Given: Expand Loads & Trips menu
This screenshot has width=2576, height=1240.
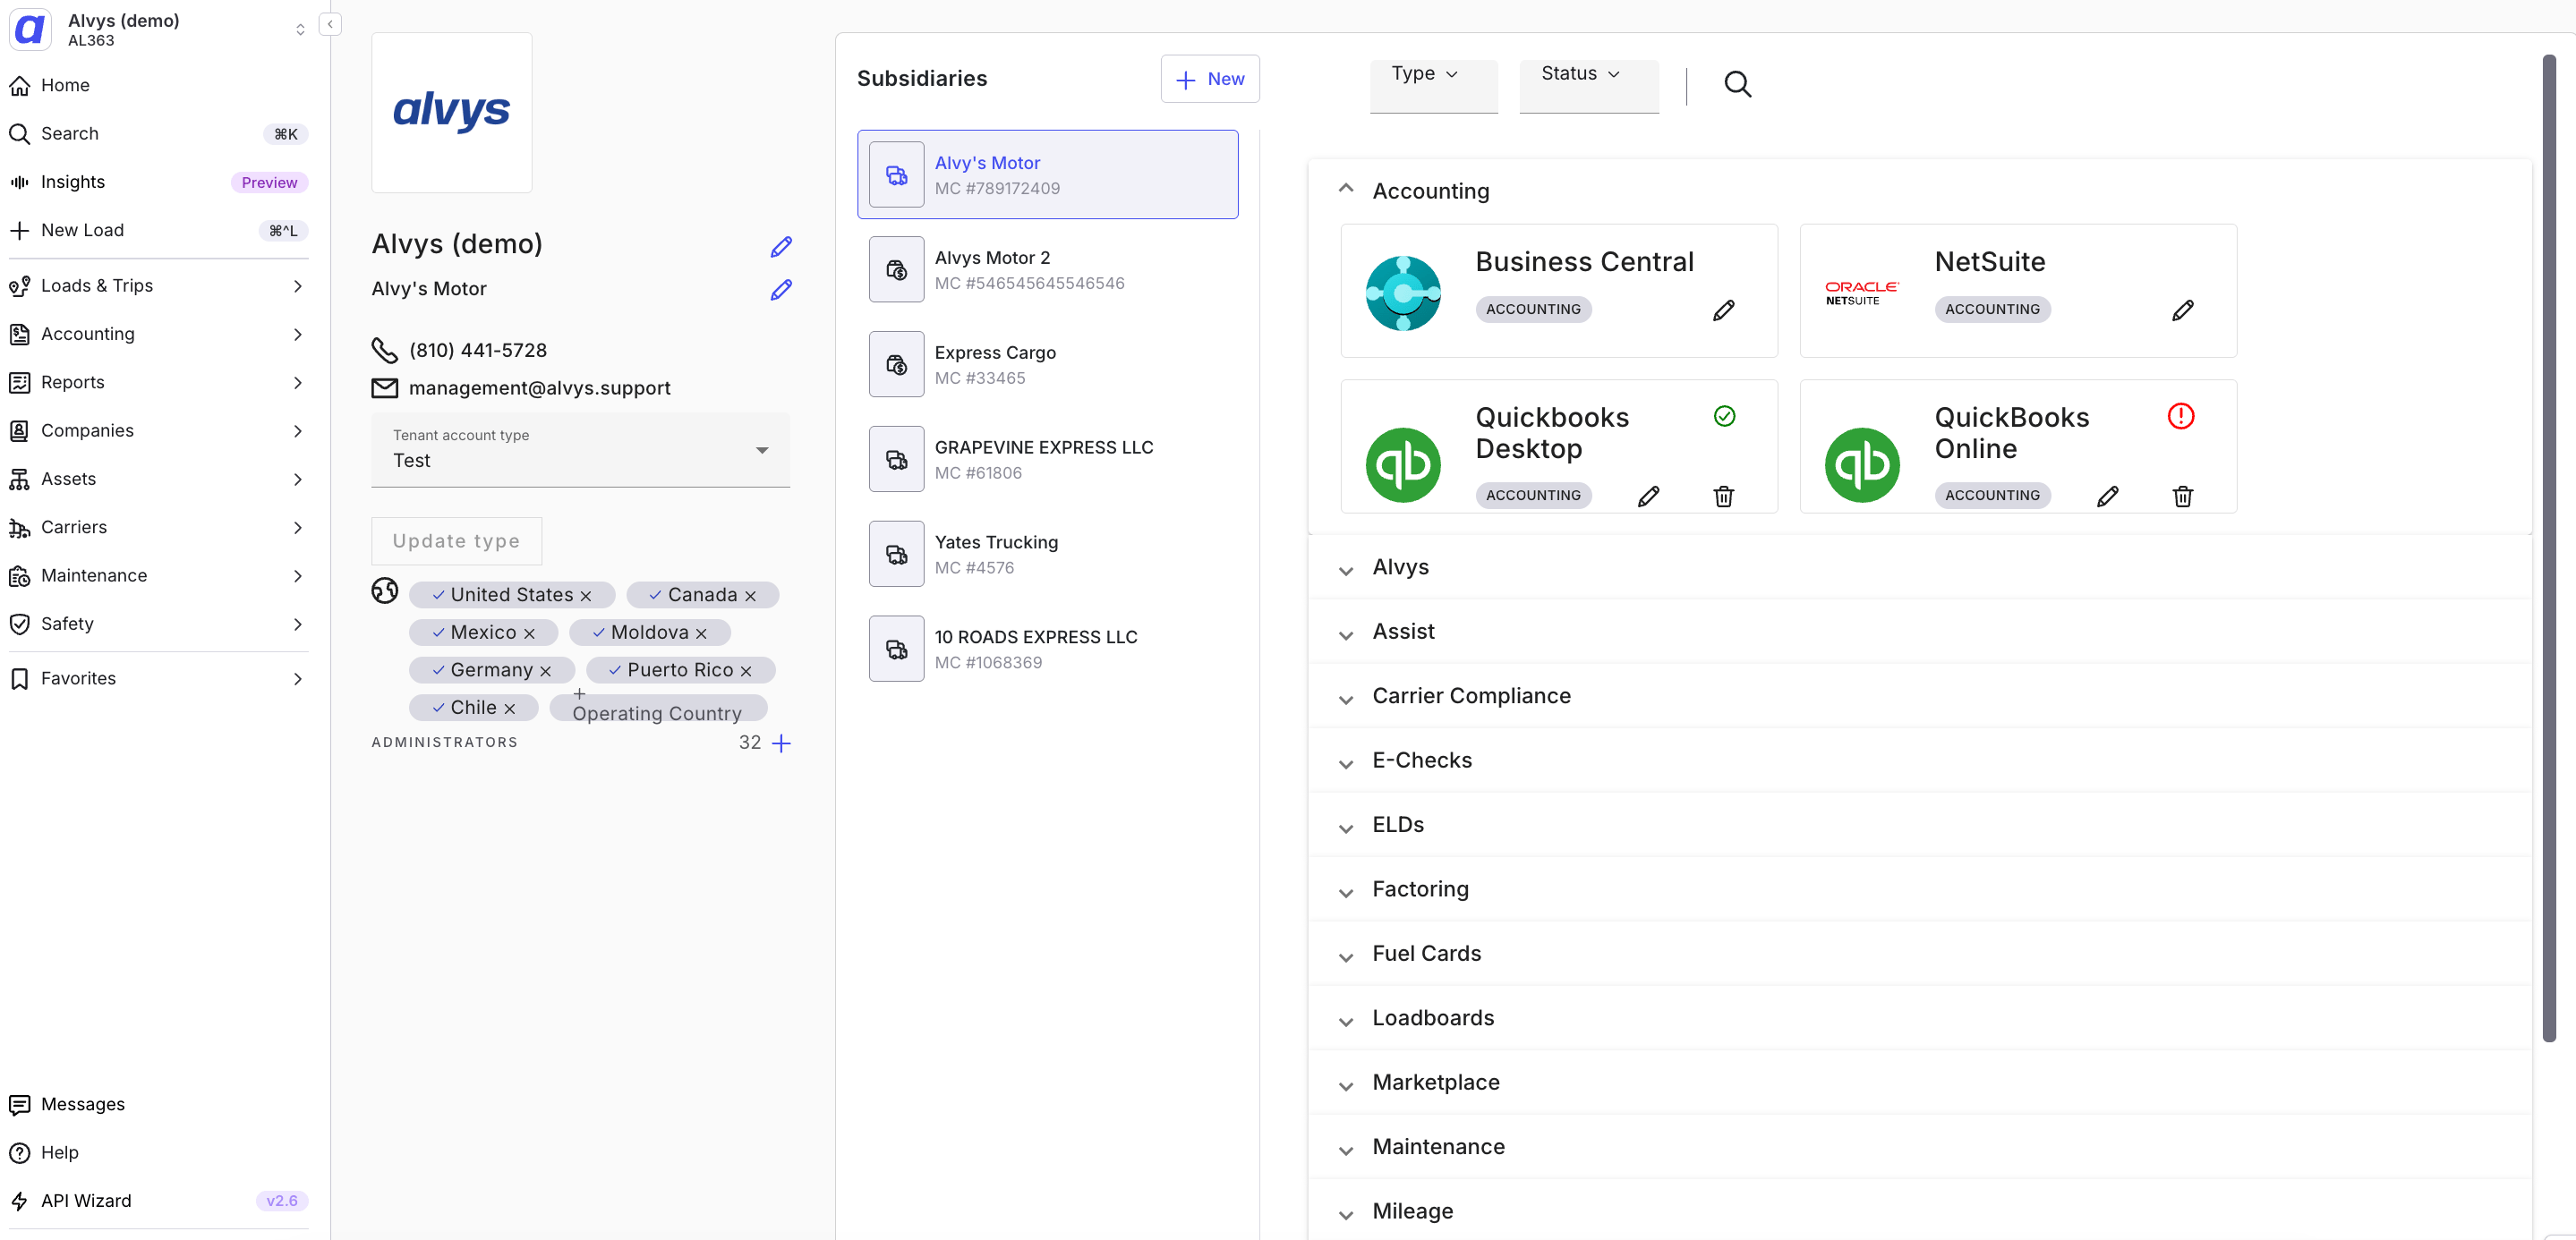Looking at the screenshot, I should tap(158, 285).
